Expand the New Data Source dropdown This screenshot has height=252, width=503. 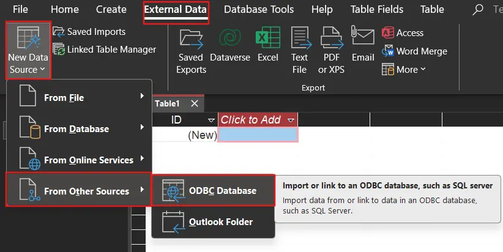tap(28, 50)
